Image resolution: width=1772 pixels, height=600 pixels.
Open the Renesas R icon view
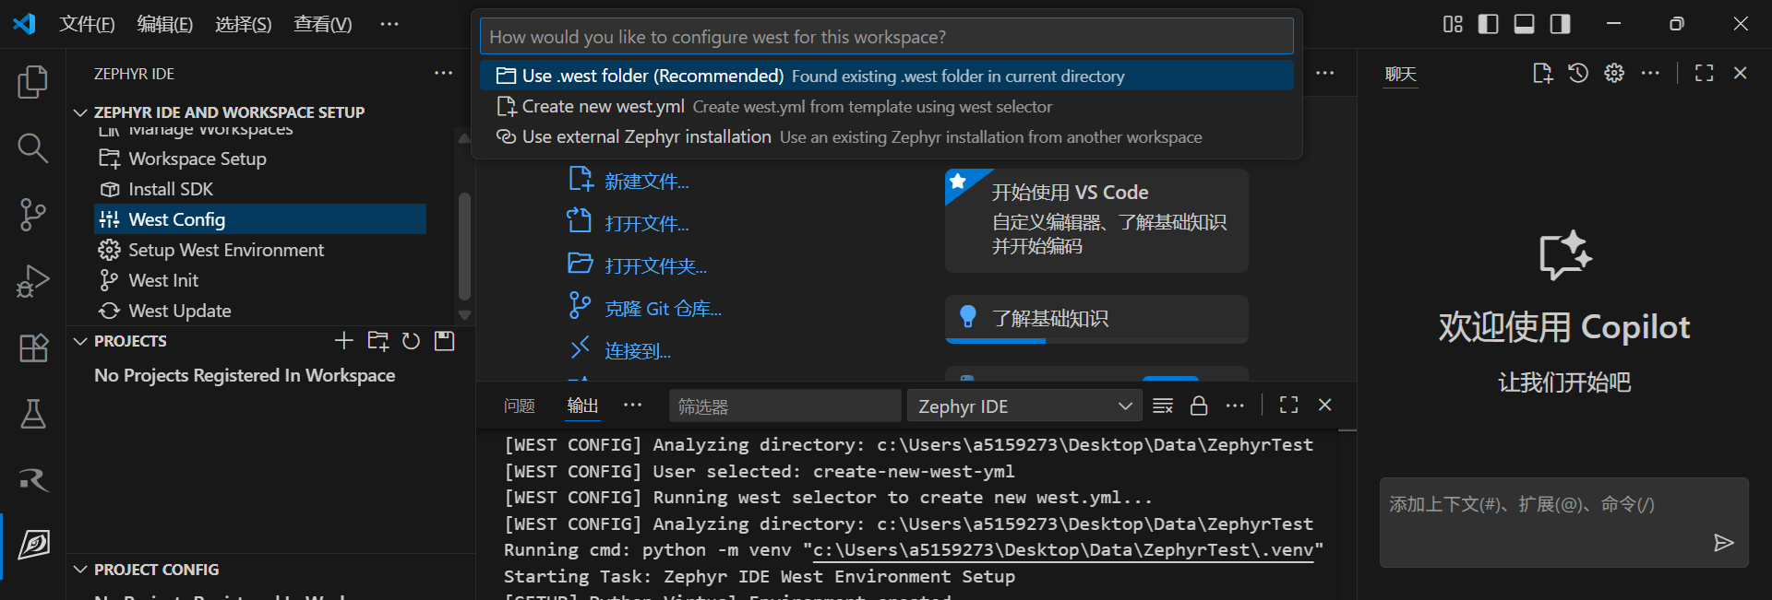point(33,479)
